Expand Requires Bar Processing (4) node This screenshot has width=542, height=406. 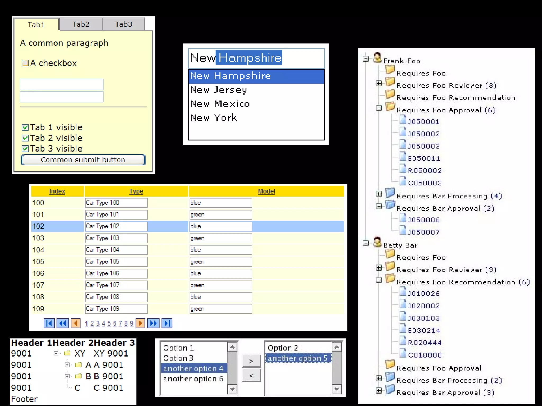click(x=379, y=194)
